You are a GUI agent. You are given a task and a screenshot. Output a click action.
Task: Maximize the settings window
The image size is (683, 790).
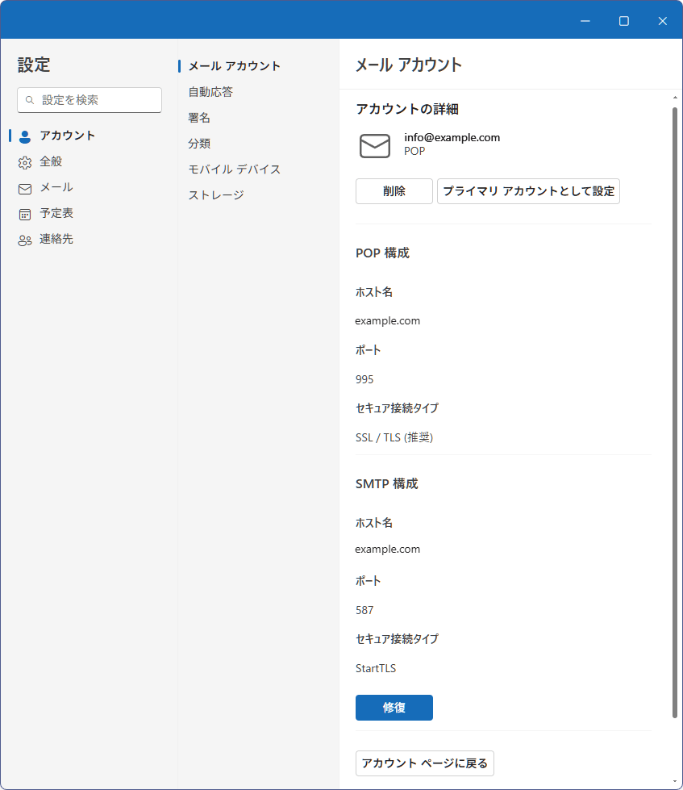pos(623,21)
